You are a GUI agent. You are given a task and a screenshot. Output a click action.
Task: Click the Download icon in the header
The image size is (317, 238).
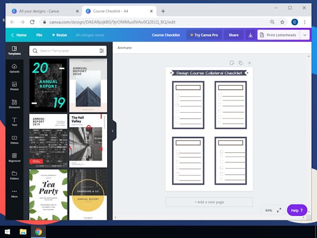tap(250, 35)
